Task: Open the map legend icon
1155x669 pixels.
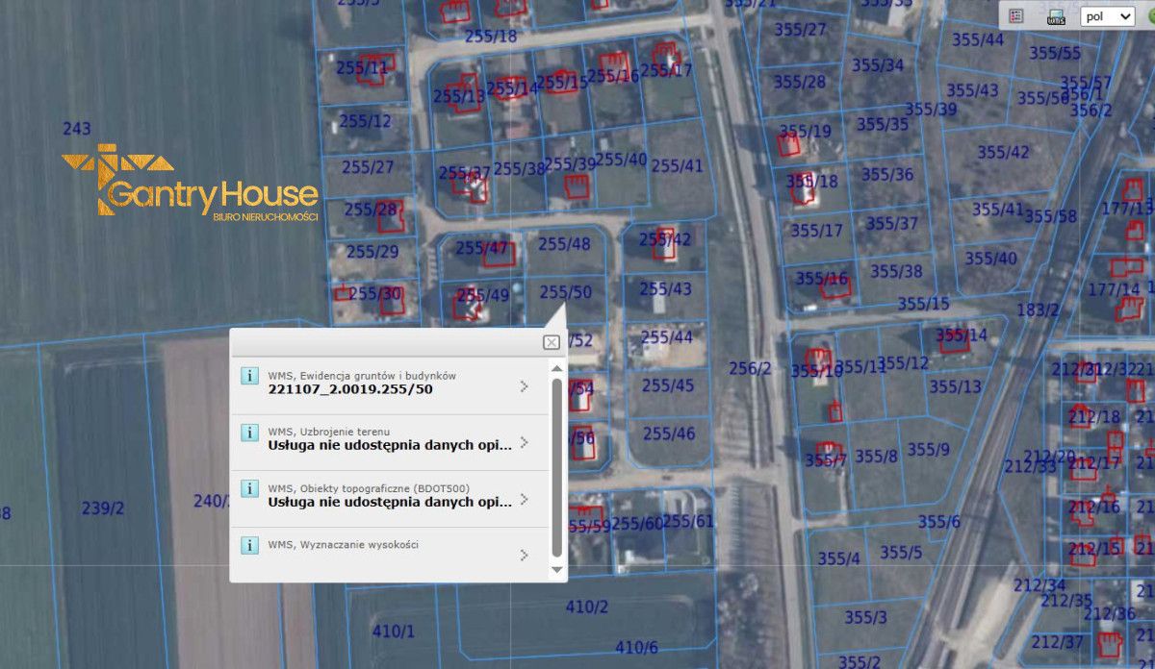Action: click(x=1015, y=16)
